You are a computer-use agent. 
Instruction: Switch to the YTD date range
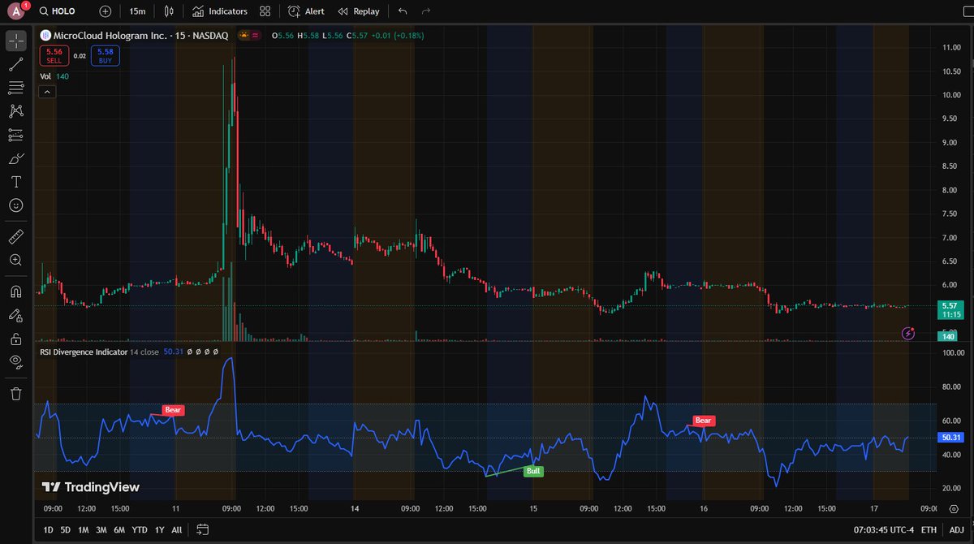pyautogui.click(x=139, y=529)
